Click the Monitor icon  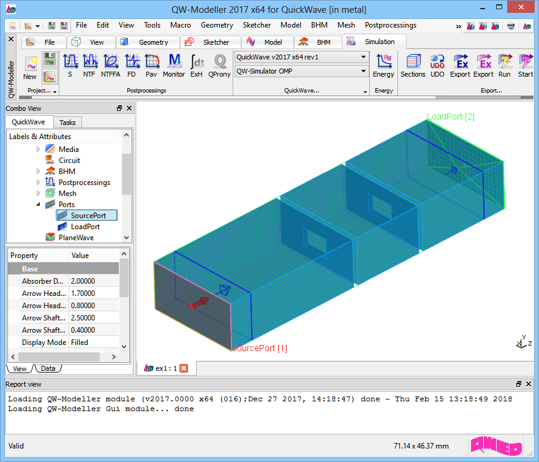coord(174,65)
